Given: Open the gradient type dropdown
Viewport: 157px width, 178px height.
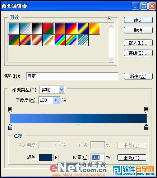Looking at the screenshot, I should coord(62,90).
